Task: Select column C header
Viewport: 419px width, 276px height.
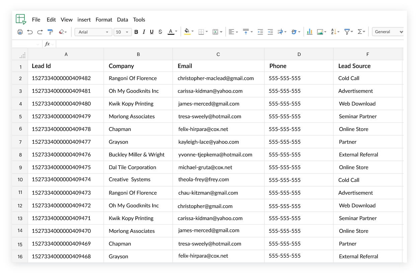Action: tap(218, 54)
